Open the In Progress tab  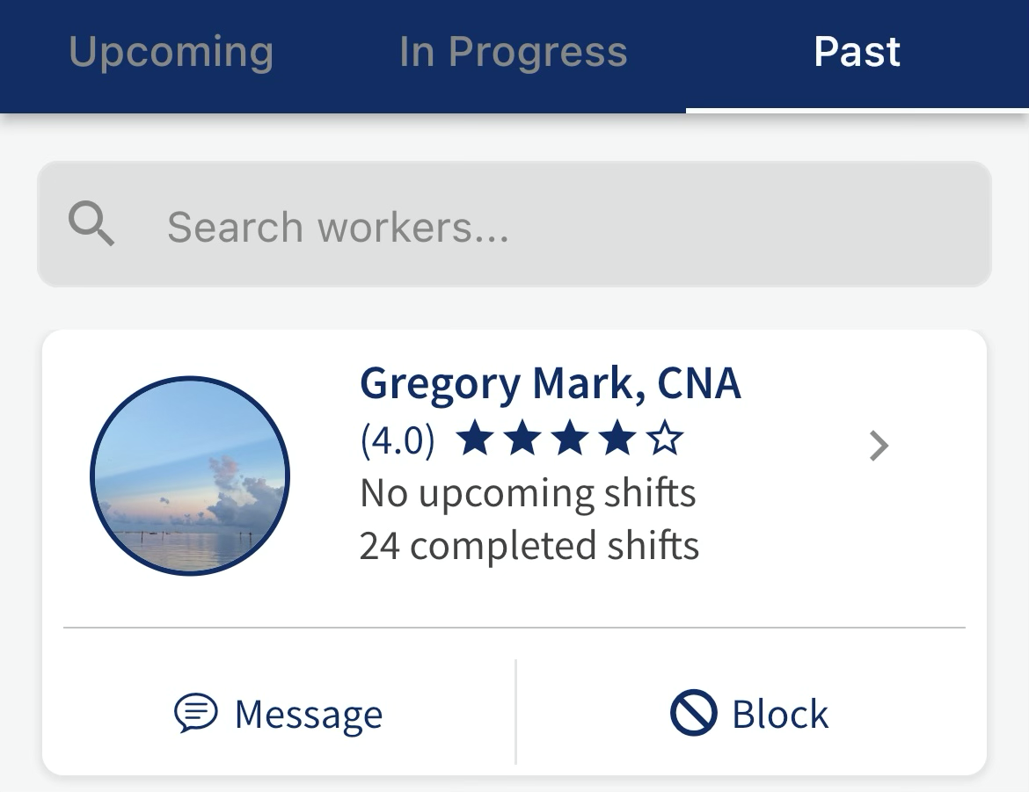point(513,52)
